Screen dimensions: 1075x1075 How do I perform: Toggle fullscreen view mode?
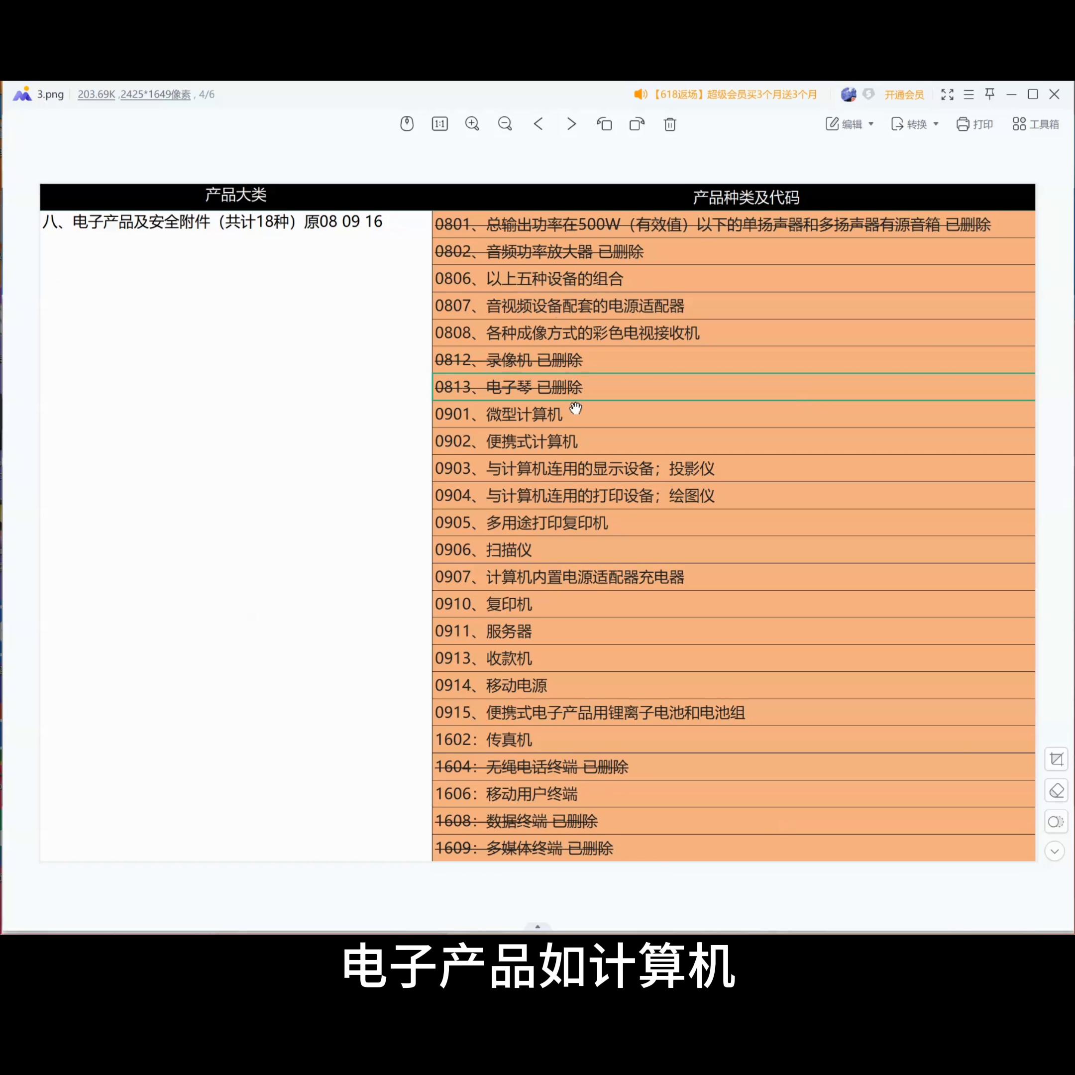[947, 94]
